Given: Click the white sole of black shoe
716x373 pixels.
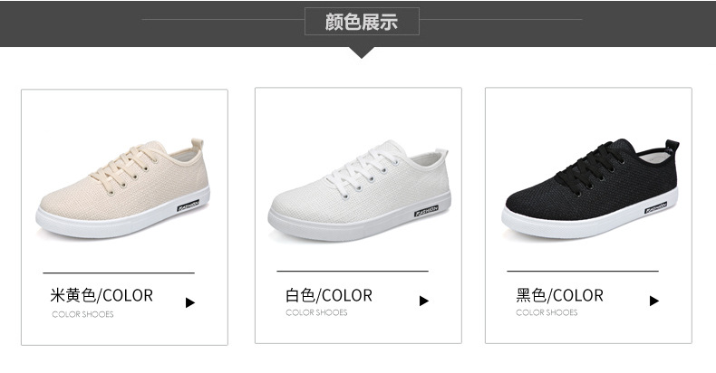Looking at the screenshot, I should click(589, 218).
